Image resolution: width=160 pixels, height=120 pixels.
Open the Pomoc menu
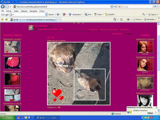(42, 11)
